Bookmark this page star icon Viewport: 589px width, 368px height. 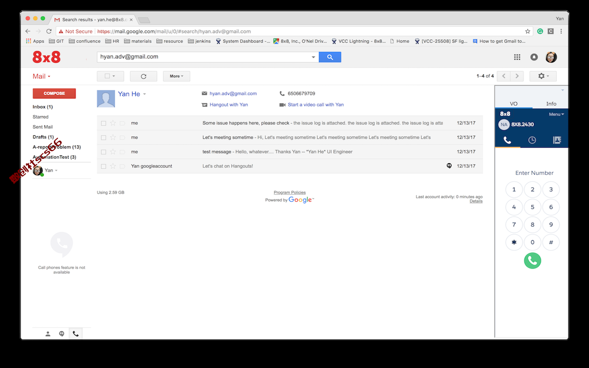pos(528,31)
